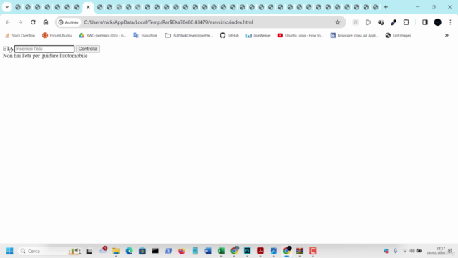The height and width of the screenshot is (258, 458).
Task: Open File Explorer from the taskbar
Action: point(116,251)
